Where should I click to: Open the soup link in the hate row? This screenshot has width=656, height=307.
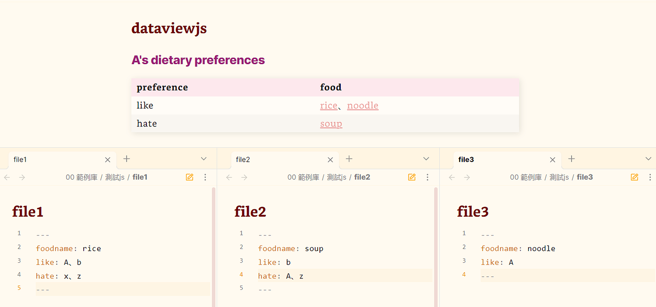click(x=331, y=123)
